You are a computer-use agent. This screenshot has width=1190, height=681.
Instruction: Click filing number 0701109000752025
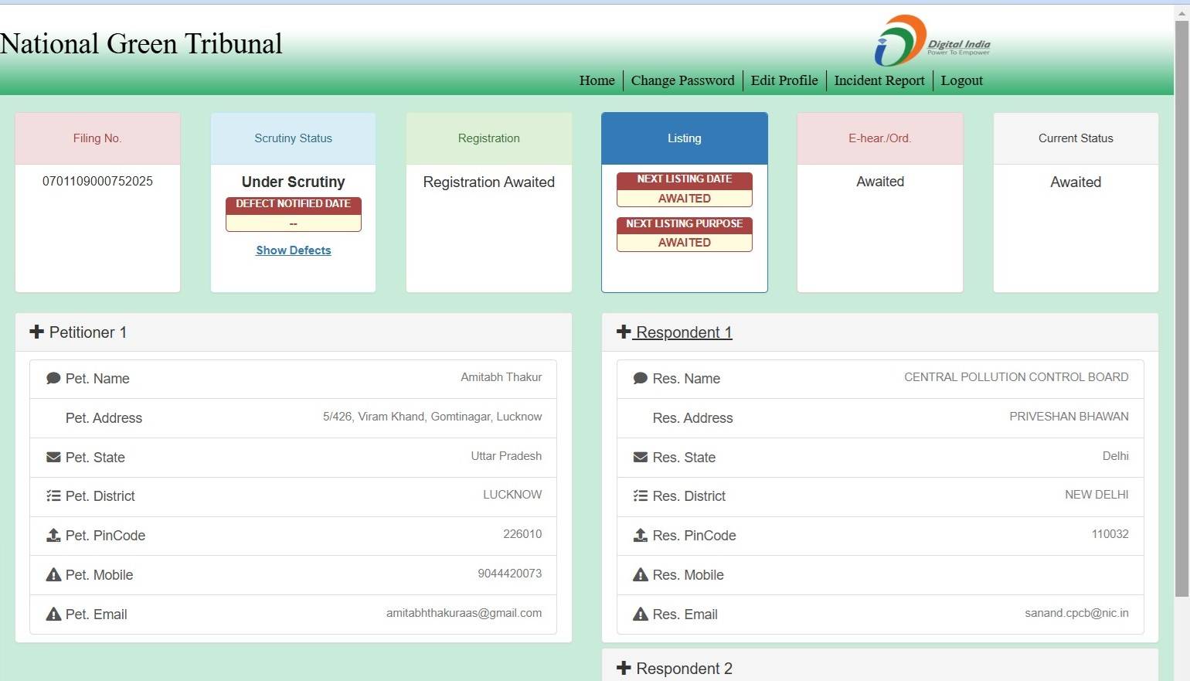[x=97, y=181]
